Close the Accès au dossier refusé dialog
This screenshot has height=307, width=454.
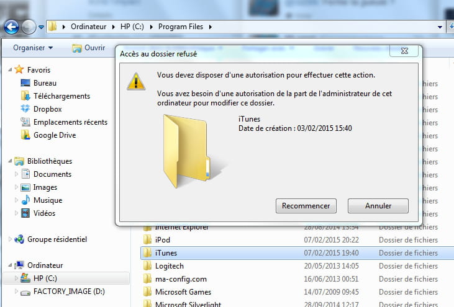(404, 51)
